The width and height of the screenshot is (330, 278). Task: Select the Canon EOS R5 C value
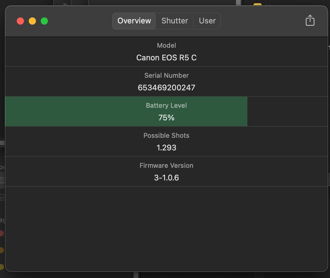(x=166, y=58)
